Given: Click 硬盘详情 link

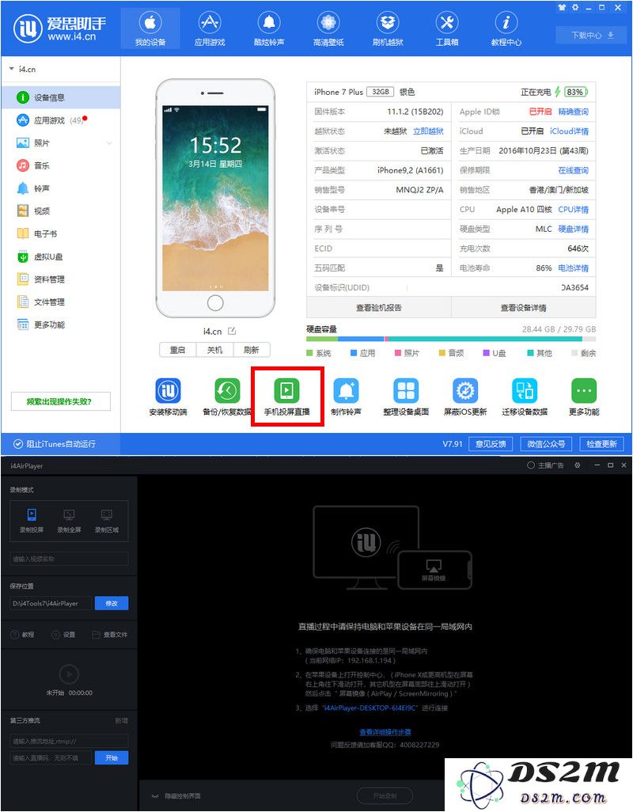Looking at the screenshot, I should pyautogui.click(x=573, y=229).
